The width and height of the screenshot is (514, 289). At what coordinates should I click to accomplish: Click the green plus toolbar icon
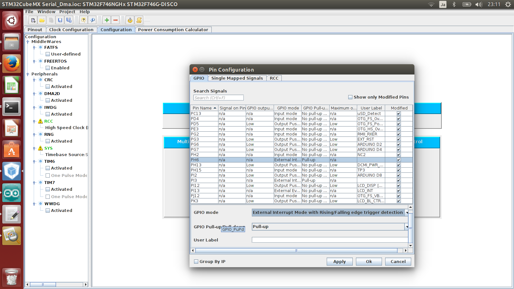pyautogui.click(x=107, y=20)
